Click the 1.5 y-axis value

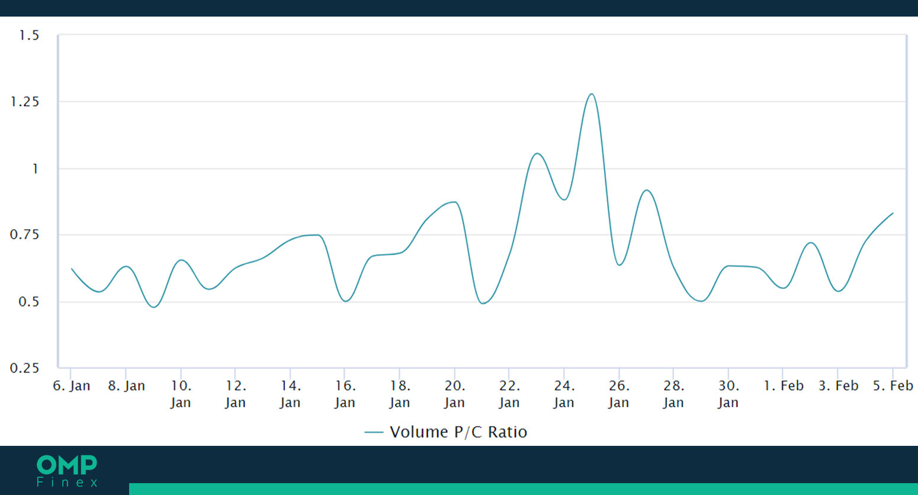[x=28, y=36]
